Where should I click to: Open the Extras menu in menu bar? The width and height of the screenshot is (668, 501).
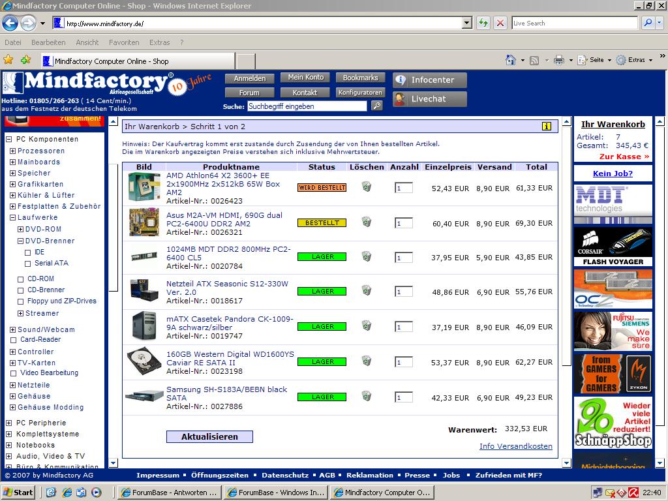159,42
